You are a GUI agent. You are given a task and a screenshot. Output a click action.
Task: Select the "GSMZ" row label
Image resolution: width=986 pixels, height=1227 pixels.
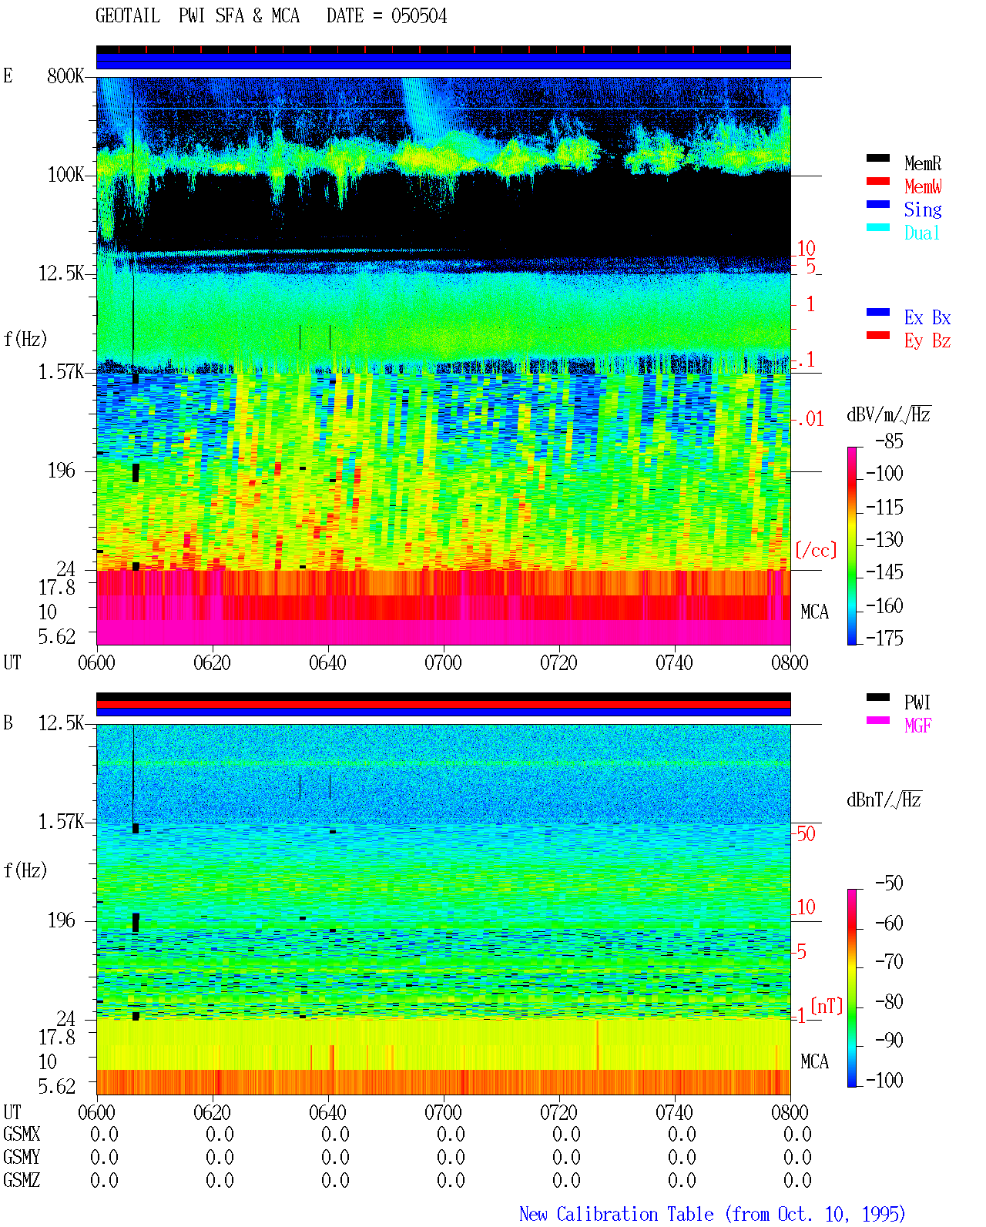click(x=22, y=1181)
